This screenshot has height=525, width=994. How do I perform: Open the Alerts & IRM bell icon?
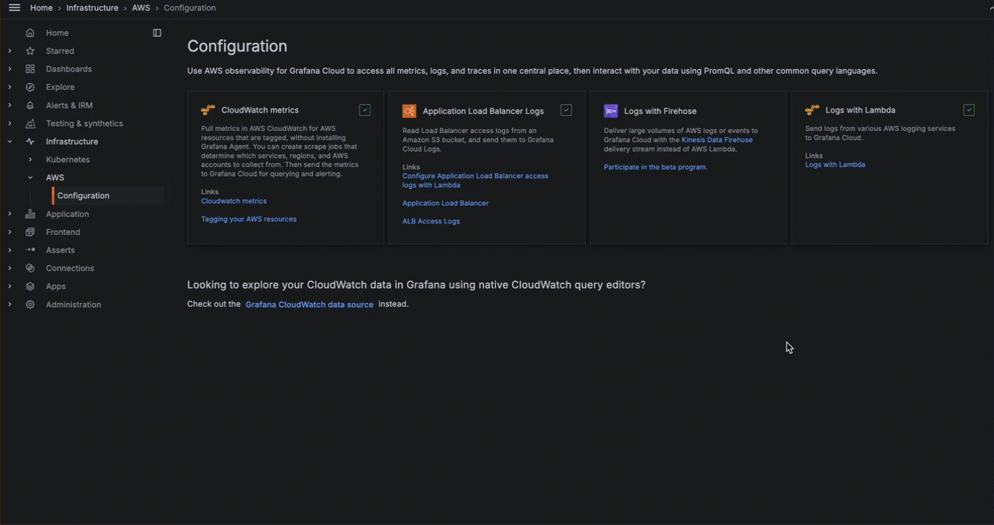tap(30, 105)
